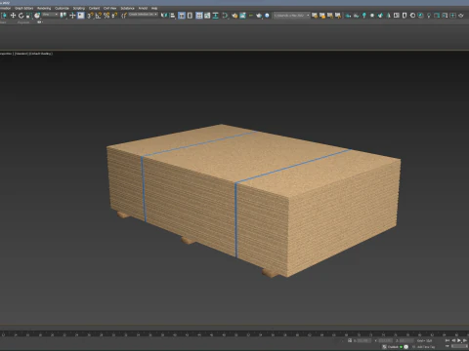Image resolution: width=469 pixels, height=351 pixels.
Task: Step to previous frame
Action: pos(453,340)
